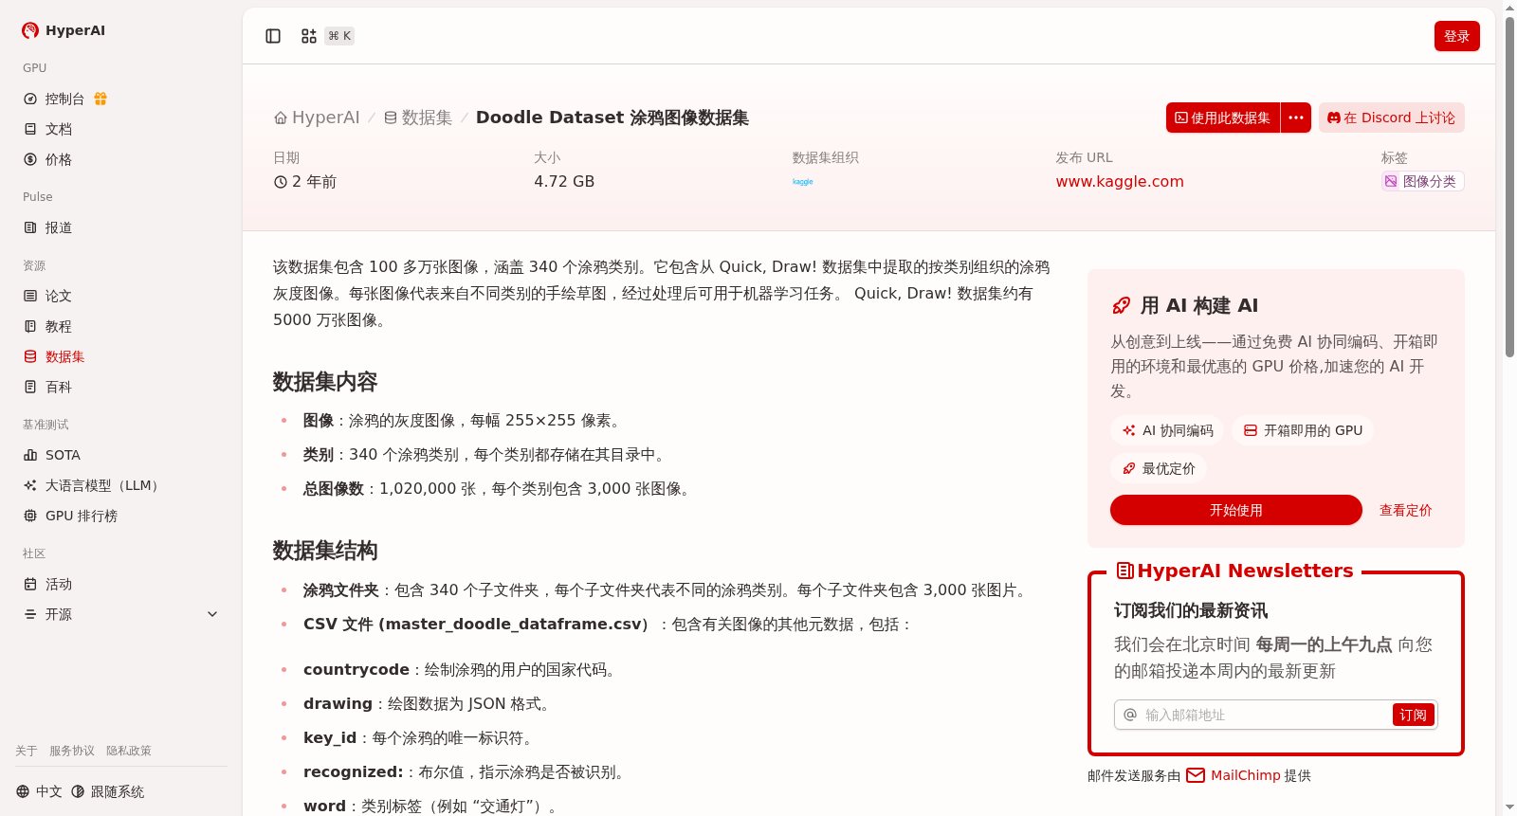The height and width of the screenshot is (816, 1517).
Task: Click 使用此数据集 button
Action: (x=1223, y=118)
